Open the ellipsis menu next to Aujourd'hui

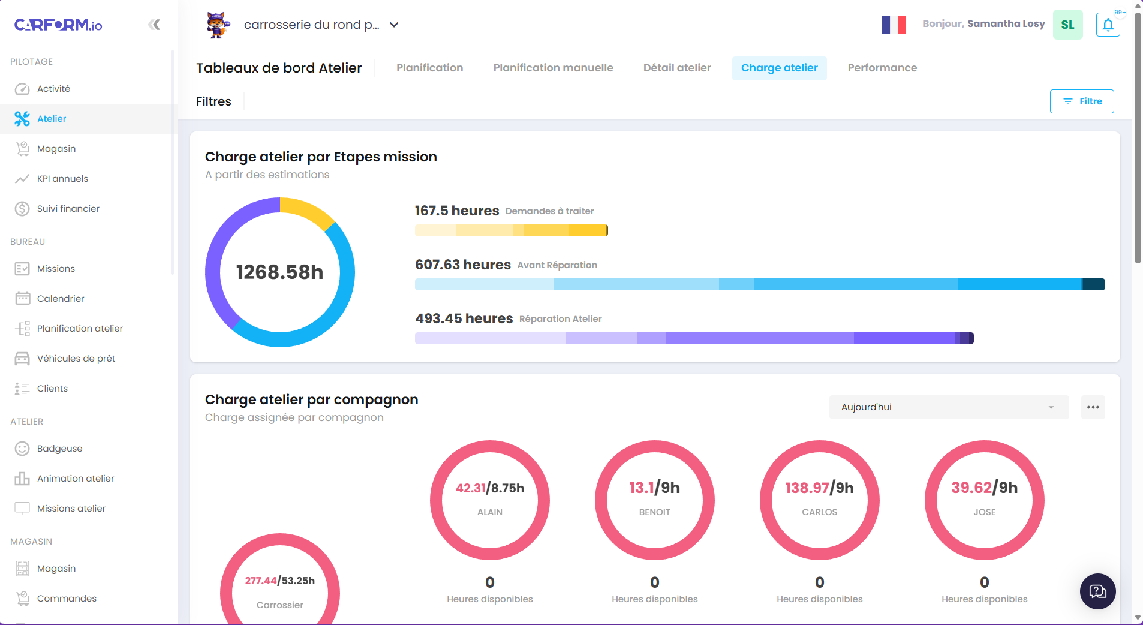pos(1093,407)
